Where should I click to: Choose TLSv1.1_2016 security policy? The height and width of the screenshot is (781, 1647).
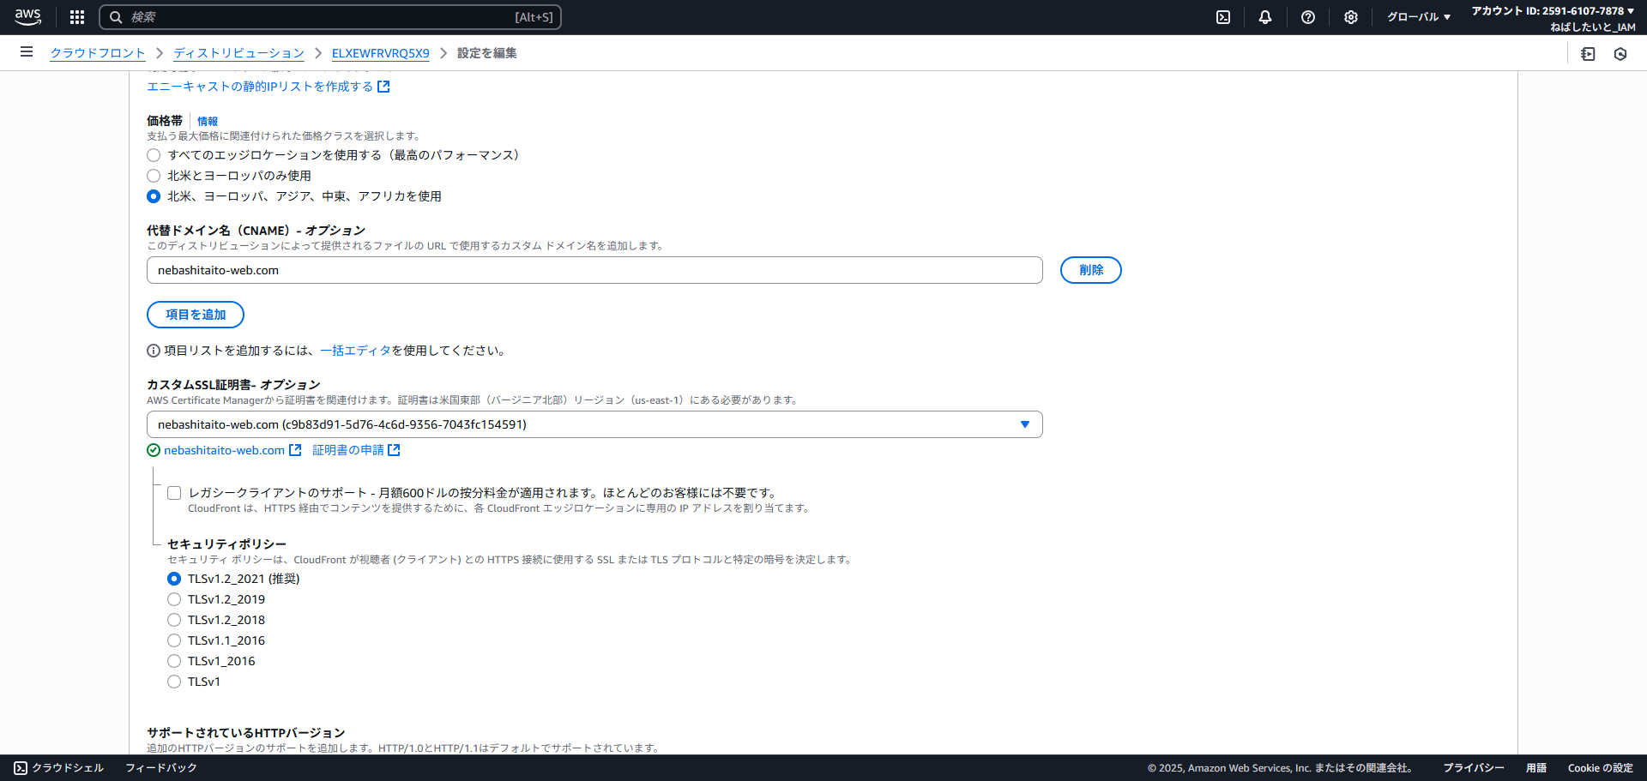174,640
